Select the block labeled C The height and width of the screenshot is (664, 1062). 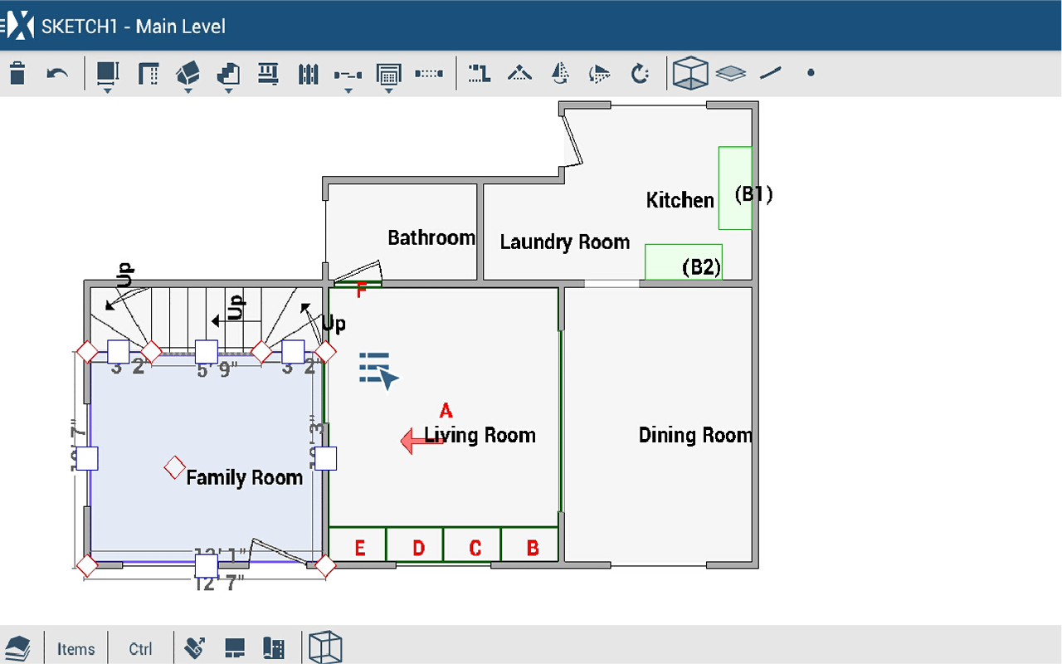[473, 544]
